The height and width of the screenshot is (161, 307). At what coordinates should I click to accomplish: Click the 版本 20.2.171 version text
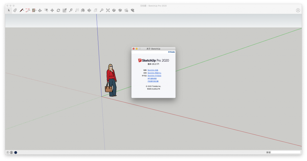click(153, 64)
